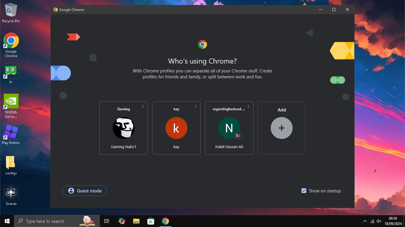Maximize the Google Chrome window

pos(334,9)
